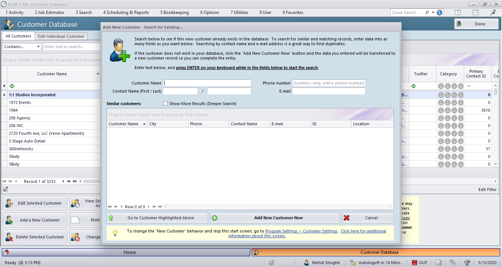
Task: Click the help bubbles icon in the status bar
Action: [x=452, y=263]
